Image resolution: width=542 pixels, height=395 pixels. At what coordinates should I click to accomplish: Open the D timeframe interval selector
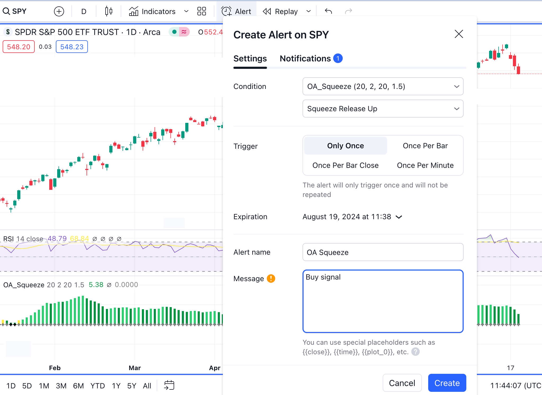pos(84,11)
